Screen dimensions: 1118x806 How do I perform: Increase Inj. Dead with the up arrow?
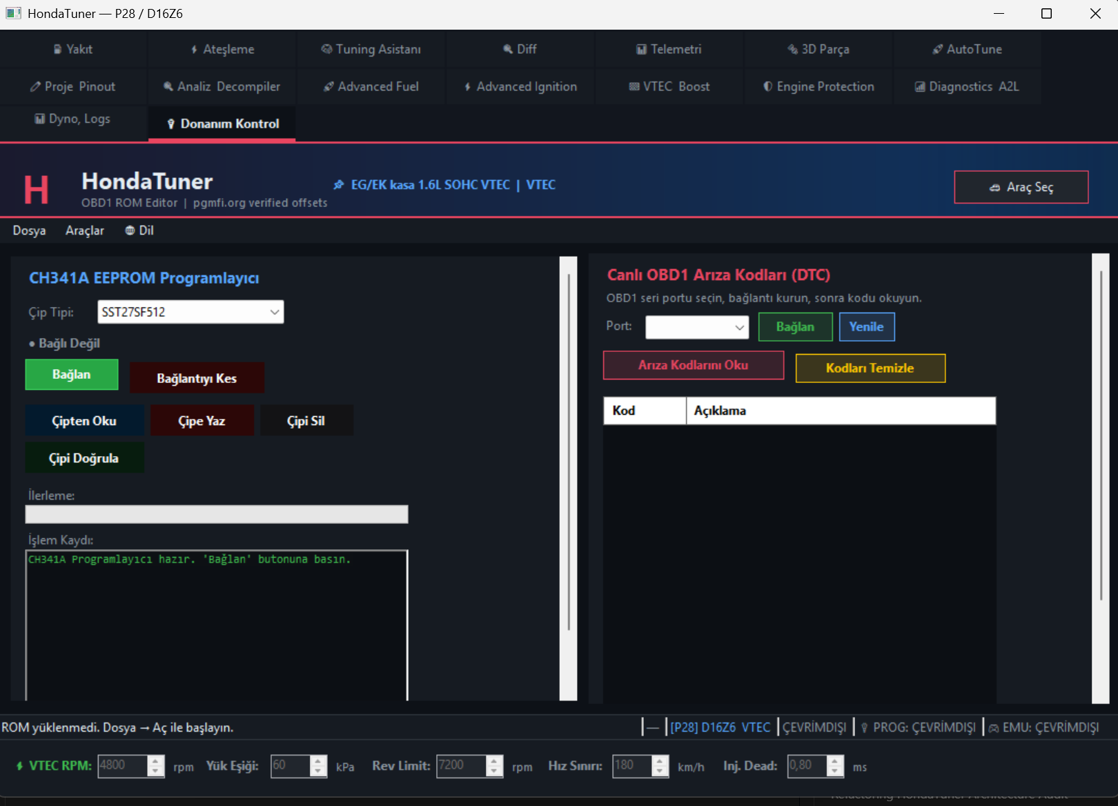pos(835,761)
